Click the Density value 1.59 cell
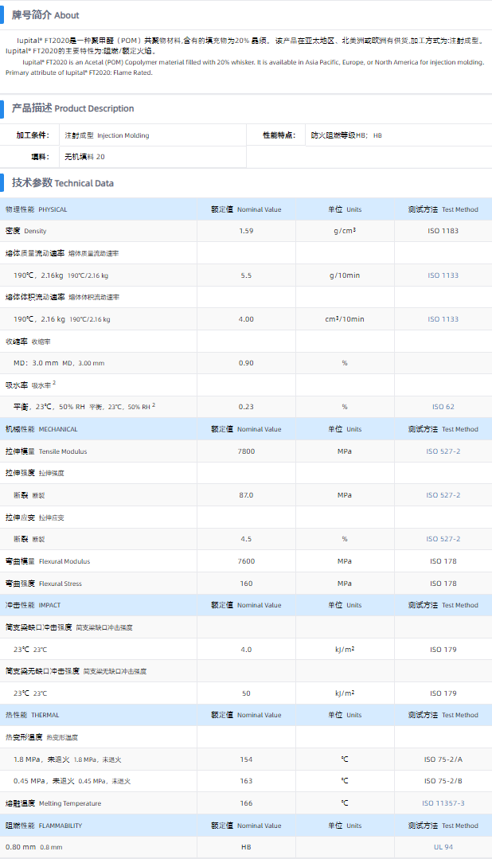 point(246,231)
